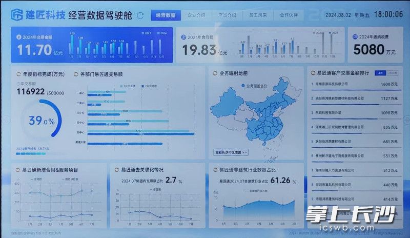410x238 pixels.
Task: Click the ring icon beside 年度指标完成
Action: point(19,74)
